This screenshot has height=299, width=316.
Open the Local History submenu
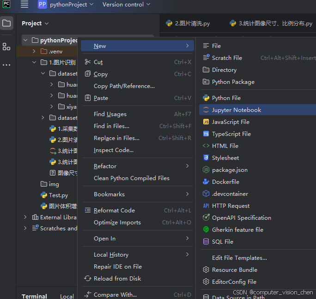click(137, 254)
